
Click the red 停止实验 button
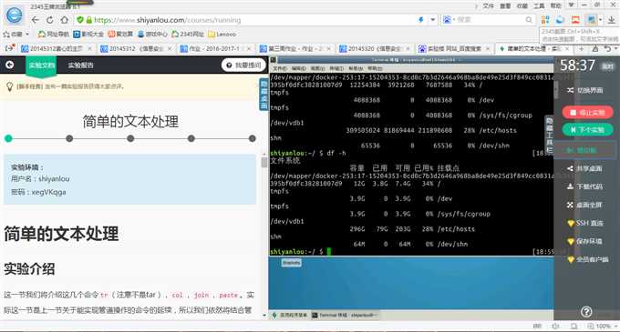tap(587, 113)
